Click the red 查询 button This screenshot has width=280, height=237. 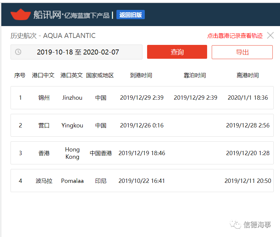[x=177, y=52]
